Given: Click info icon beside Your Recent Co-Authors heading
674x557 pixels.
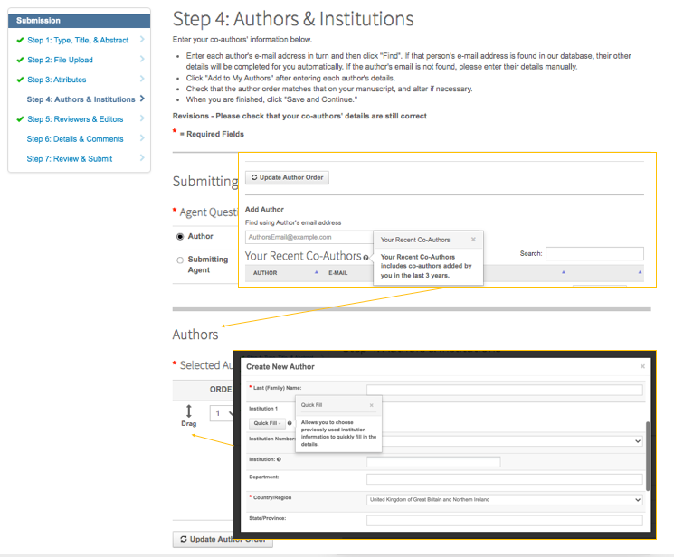Looking at the screenshot, I should click(x=365, y=258).
